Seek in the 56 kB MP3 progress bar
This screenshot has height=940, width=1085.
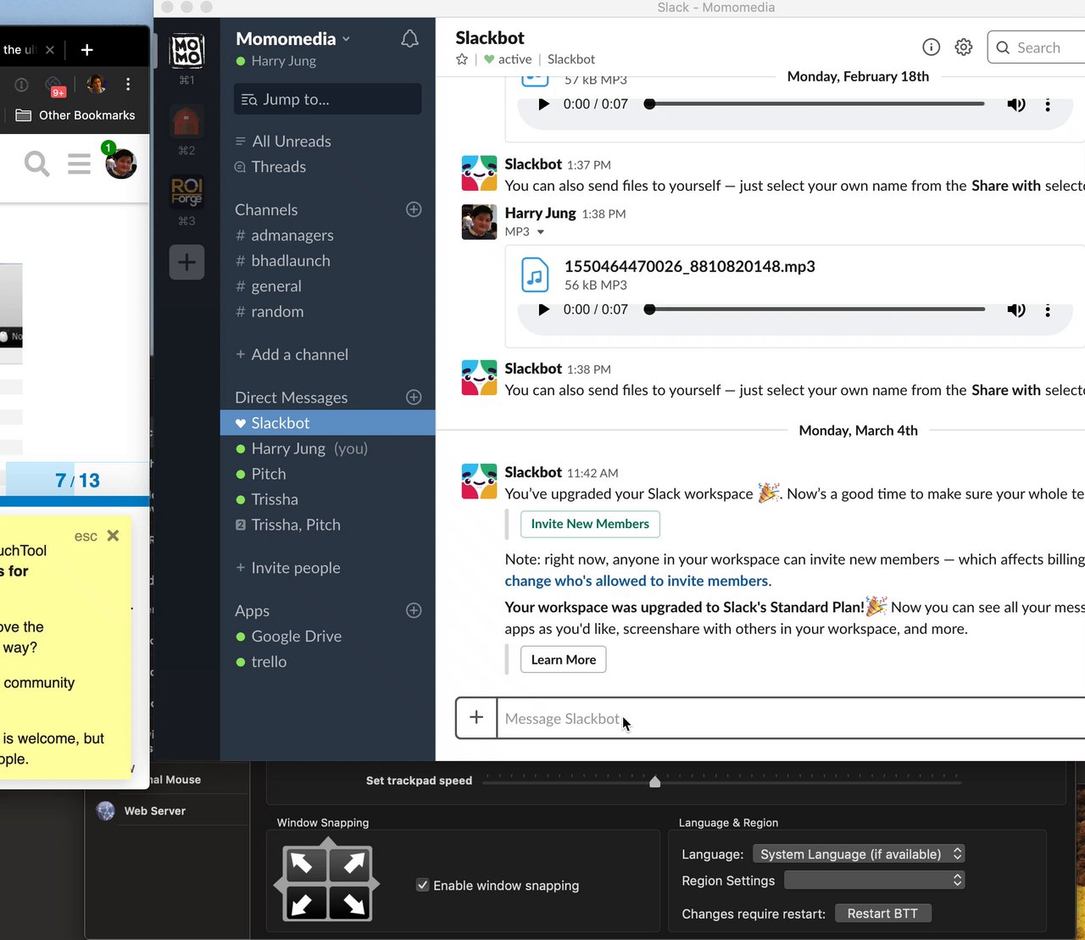click(x=815, y=309)
